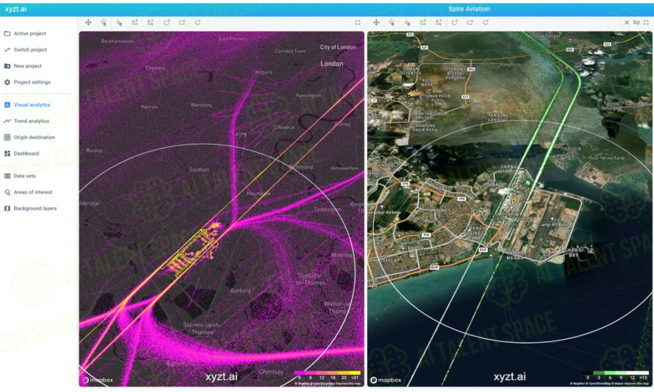Add a rectangle area in left map toolbar
The image size is (654, 392).
click(x=182, y=22)
